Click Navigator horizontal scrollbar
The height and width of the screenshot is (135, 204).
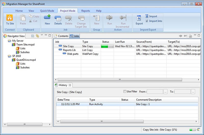point(25,125)
